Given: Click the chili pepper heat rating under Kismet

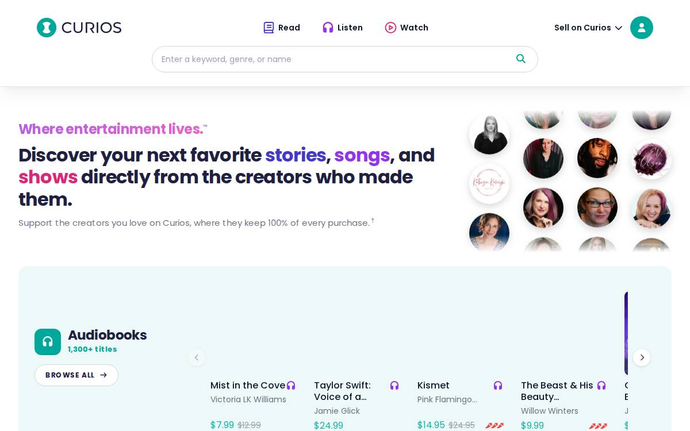Looking at the screenshot, I should (494, 426).
